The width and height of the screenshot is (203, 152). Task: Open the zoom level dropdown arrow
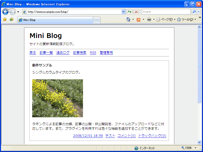click(195, 148)
